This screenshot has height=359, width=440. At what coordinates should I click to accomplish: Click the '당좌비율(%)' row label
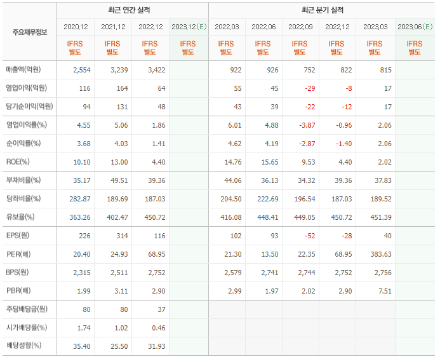click(x=23, y=199)
